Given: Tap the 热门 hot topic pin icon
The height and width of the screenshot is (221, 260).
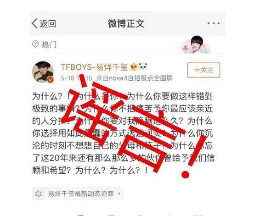Looking at the screenshot, I should (x=35, y=44).
